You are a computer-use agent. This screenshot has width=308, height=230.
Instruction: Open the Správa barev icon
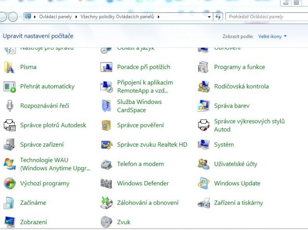click(x=203, y=106)
